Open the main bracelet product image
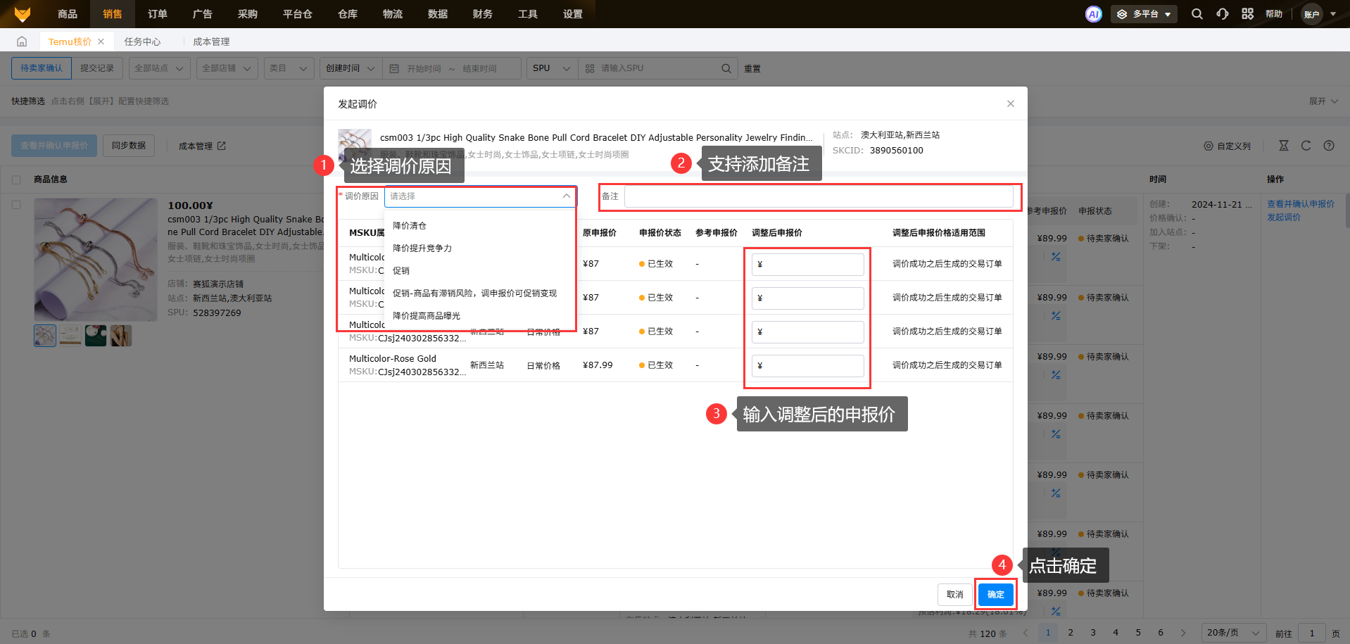 96,260
